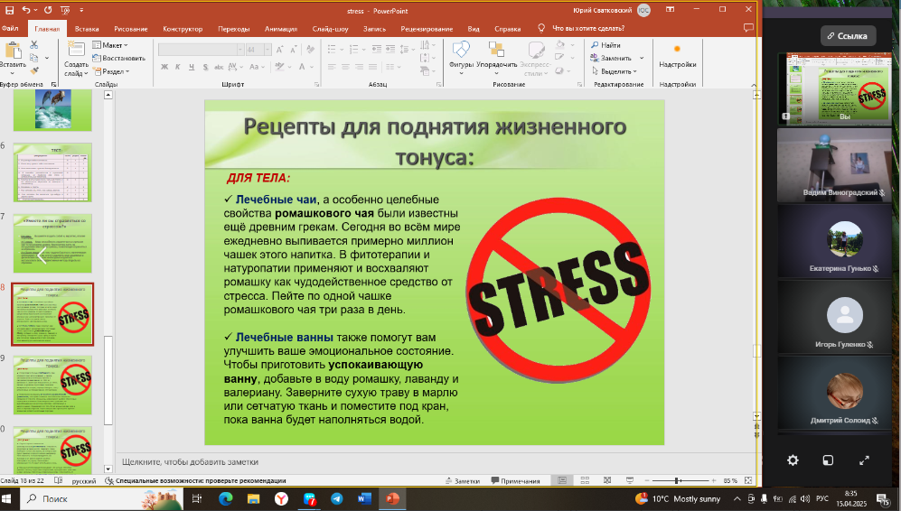Viewport: 901px width, 511px height.
Task: Toggle center text alignment
Action: (x=345, y=67)
